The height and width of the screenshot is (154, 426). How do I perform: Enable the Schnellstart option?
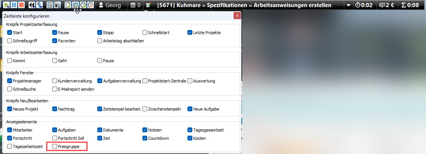tap(145, 33)
